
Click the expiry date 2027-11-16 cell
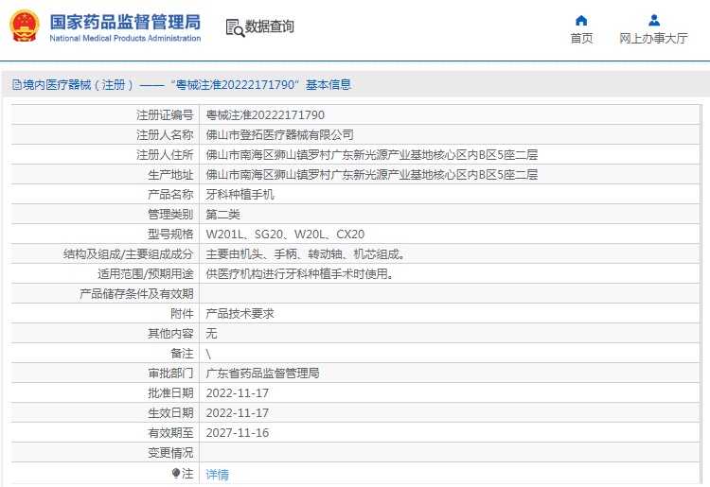238,433
